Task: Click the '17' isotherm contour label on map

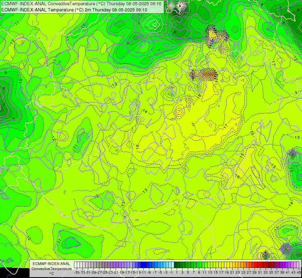Action: (225, 126)
